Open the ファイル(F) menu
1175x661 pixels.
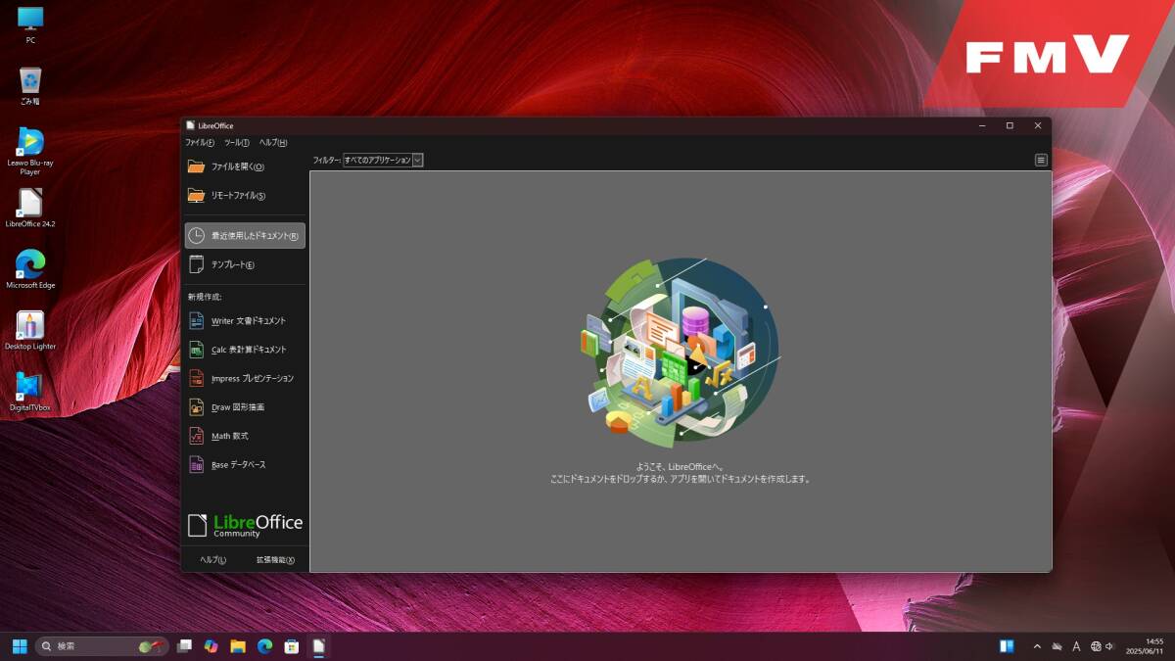pos(200,143)
